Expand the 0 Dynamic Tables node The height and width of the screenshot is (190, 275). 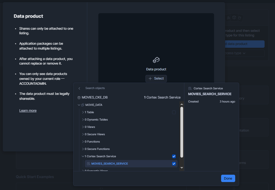point(83,120)
